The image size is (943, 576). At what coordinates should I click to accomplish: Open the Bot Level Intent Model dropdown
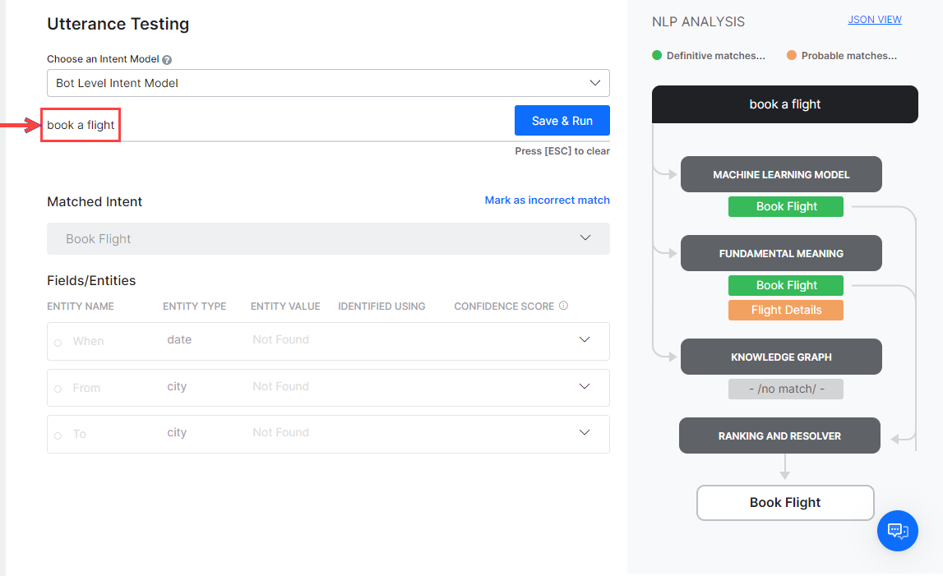[328, 83]
